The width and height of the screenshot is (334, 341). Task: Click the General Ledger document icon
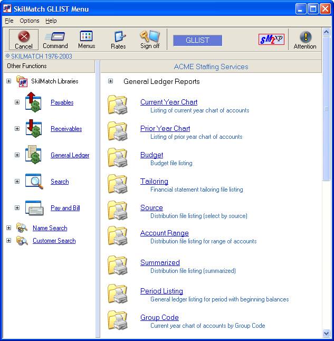click(x=33, y=155)
